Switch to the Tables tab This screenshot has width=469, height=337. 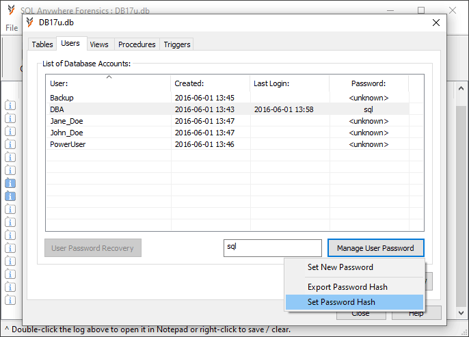(42, 44)
